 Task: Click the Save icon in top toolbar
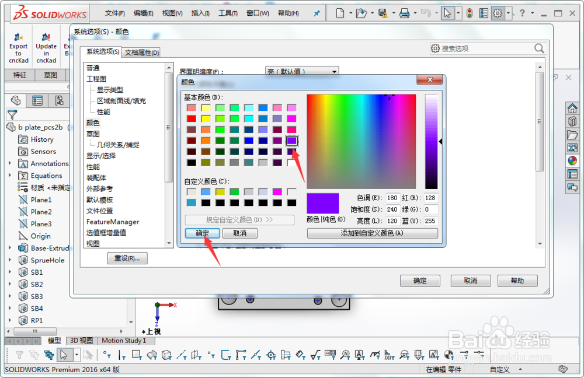tap(383, 13)
